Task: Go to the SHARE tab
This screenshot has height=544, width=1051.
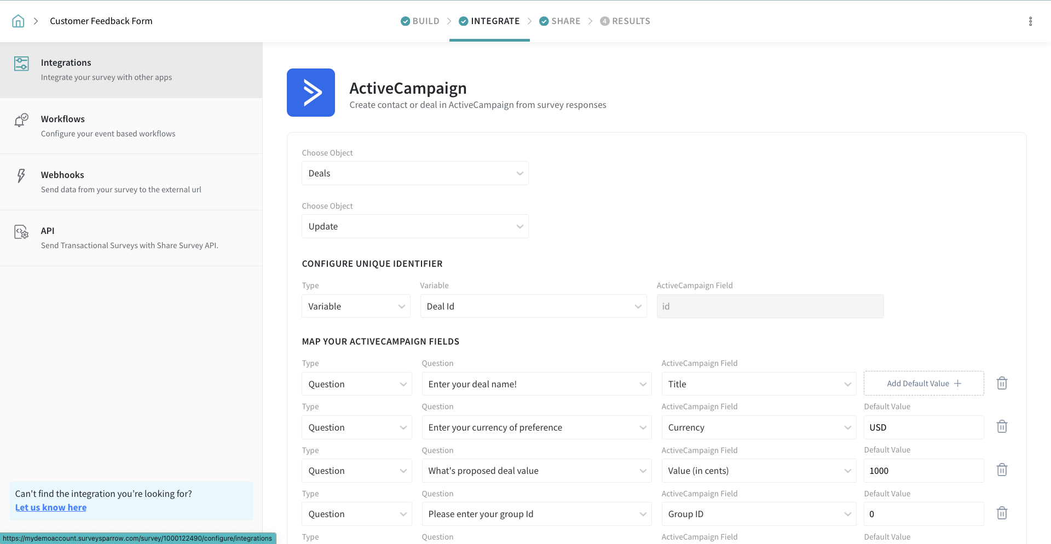Action: tap(559, 21)
